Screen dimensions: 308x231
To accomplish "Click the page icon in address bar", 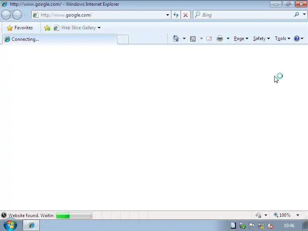I will 35,15.
